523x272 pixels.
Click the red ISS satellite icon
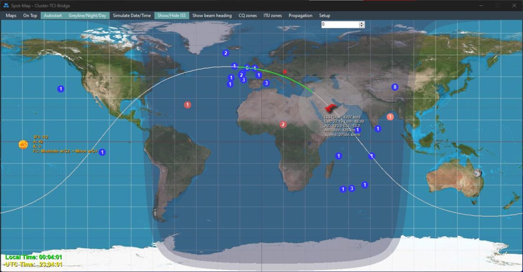[x=330, y=108]
